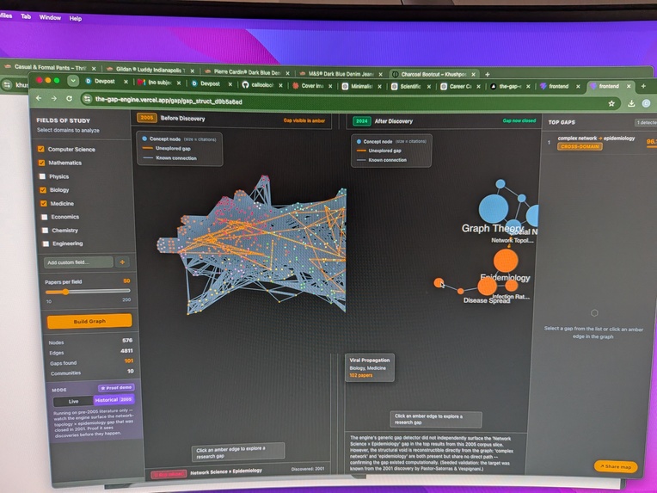Click the Share map button
Viewport: 657px width, 493px height.
616,466
